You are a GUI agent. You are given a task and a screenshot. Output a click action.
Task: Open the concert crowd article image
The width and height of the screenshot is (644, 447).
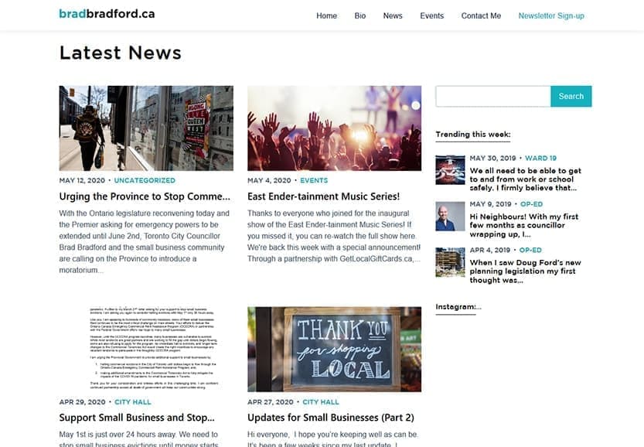[334, 128]
